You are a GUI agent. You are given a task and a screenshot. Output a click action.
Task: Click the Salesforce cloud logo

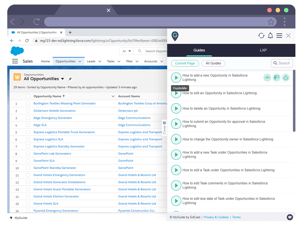17,51
